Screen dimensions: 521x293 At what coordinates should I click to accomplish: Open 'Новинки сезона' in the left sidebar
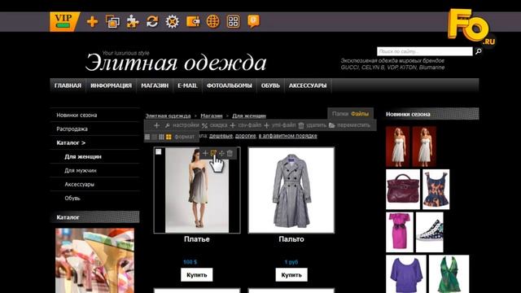click(77, 116)
